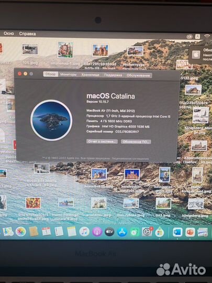Open Maps from the Dock

(8, 232)
